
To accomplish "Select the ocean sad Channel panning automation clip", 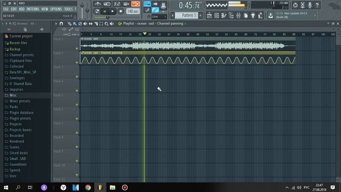I will pos(188,58).
